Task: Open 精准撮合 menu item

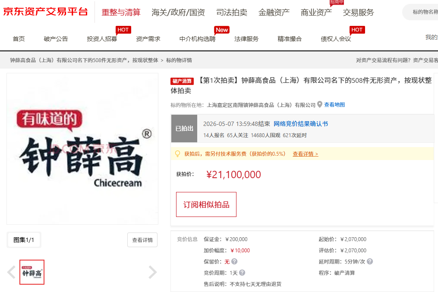Action: pos(290,39)
